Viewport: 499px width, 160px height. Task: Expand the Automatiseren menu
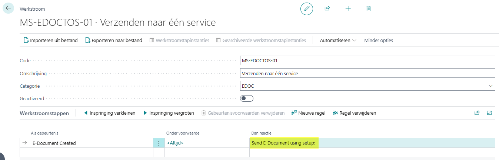pos(338,40)
